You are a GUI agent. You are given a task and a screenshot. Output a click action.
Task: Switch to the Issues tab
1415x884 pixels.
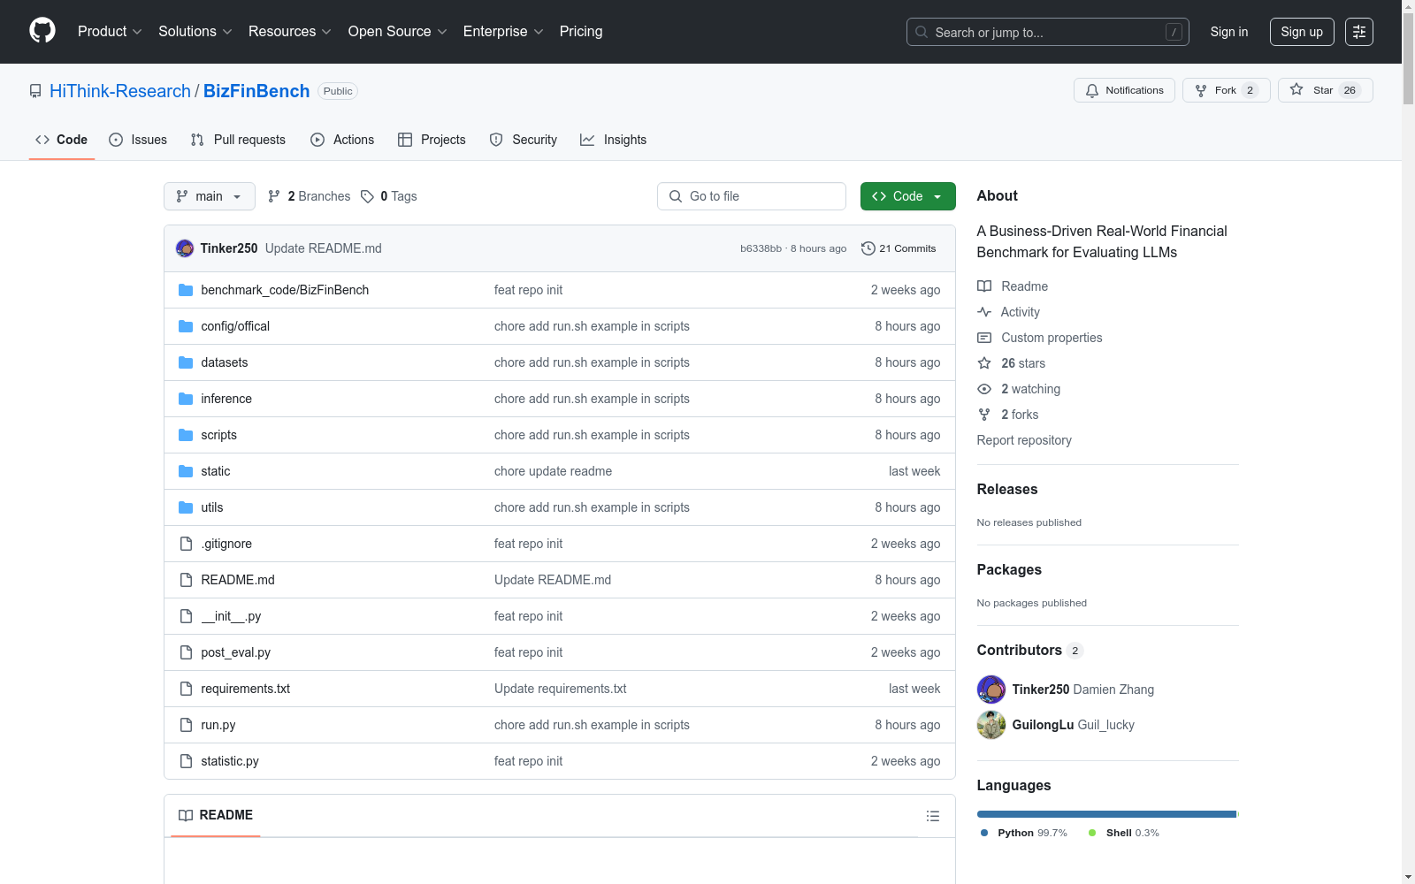[138, 140]
